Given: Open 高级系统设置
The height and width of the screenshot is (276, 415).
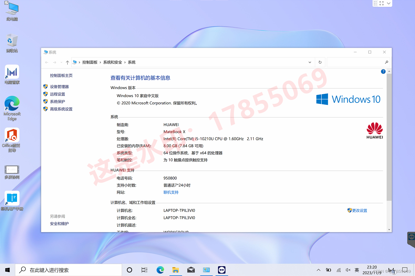Looking at the screenshot, I should [x=61, y=109].
